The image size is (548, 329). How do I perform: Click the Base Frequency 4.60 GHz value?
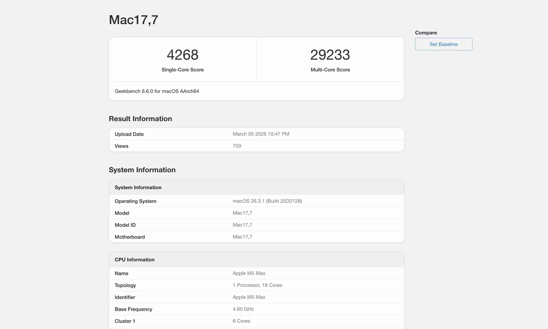(x=243, y=309)
